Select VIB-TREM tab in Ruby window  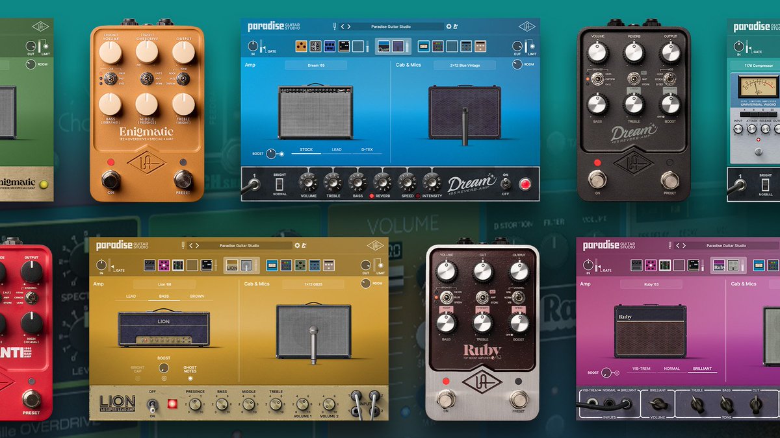641,369
